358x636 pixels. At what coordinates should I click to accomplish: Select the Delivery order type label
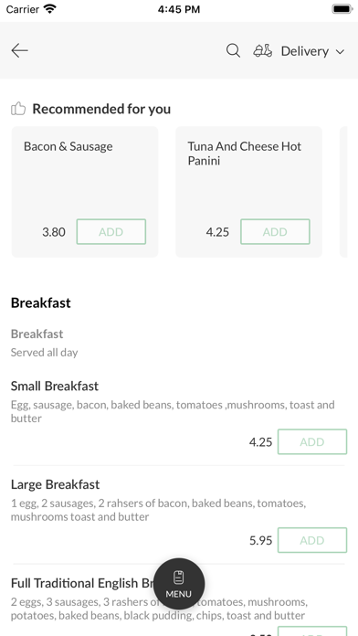305,51
